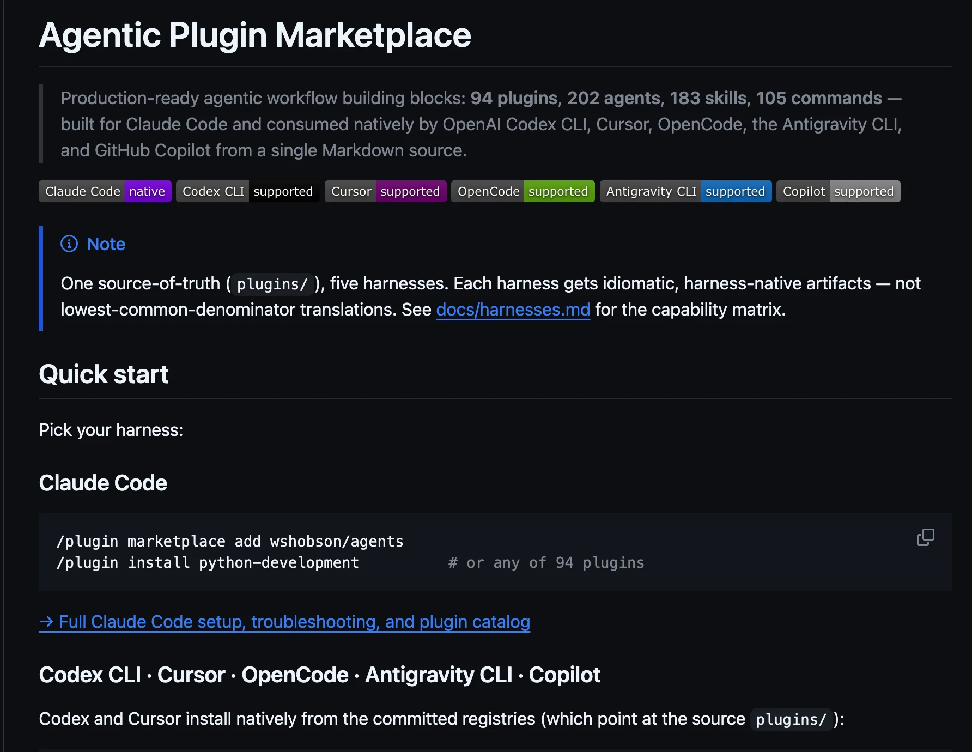Open the docs/harnesses.md link
972x752 pixels.
click(x=513, y=310)
